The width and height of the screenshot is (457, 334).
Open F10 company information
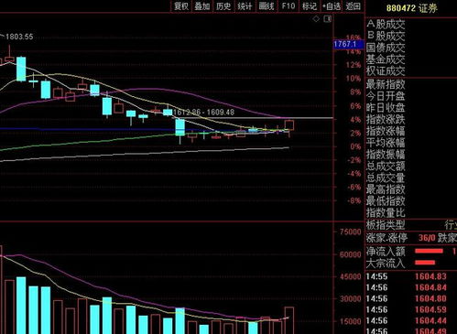tap(288, 6)
